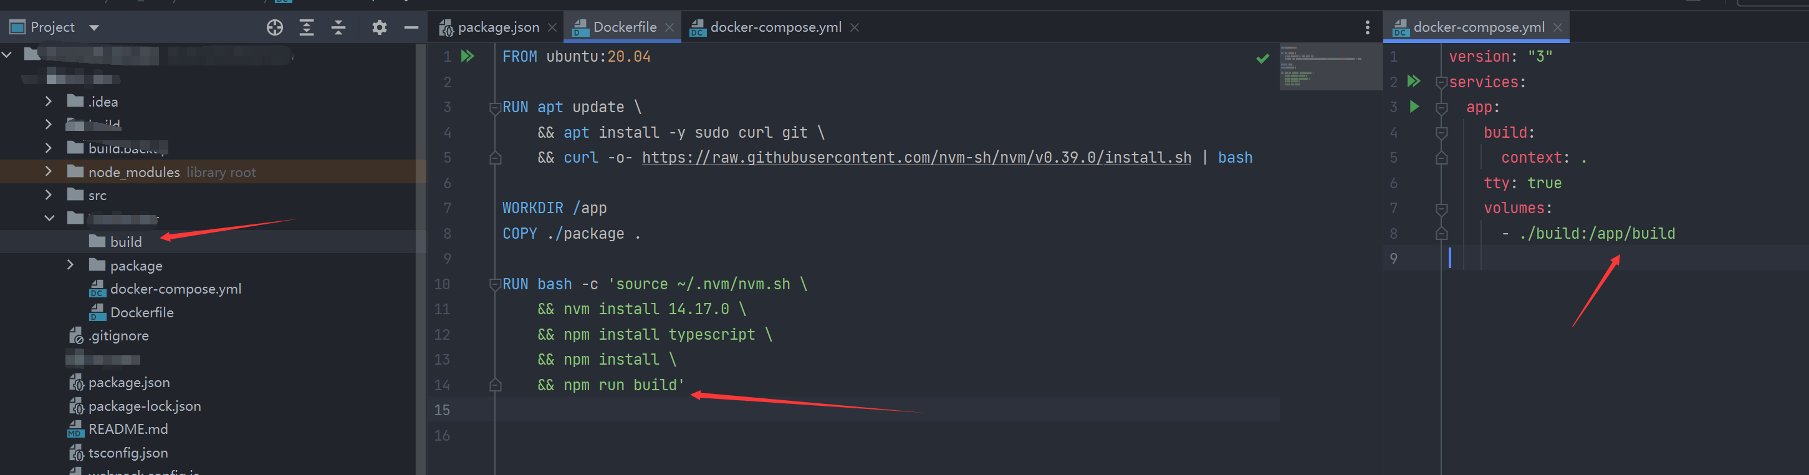Open the Project view dropdown
This screenshot has height=475, width=1809.
point(94,27)
